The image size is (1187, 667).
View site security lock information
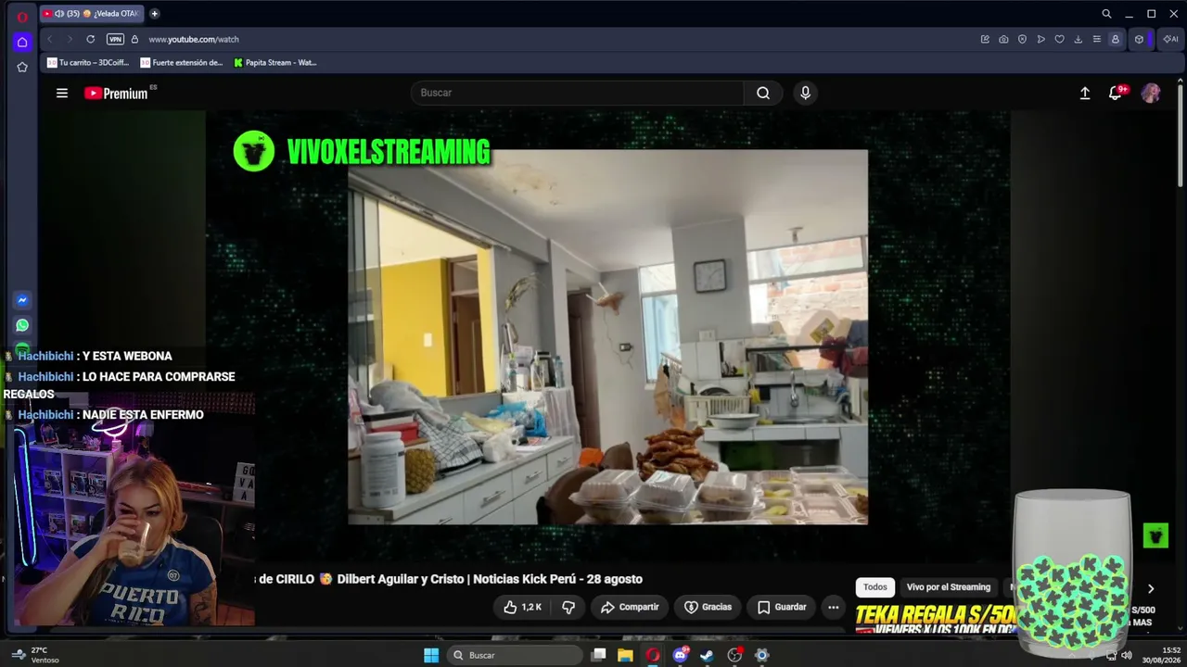tap(134, 39)
